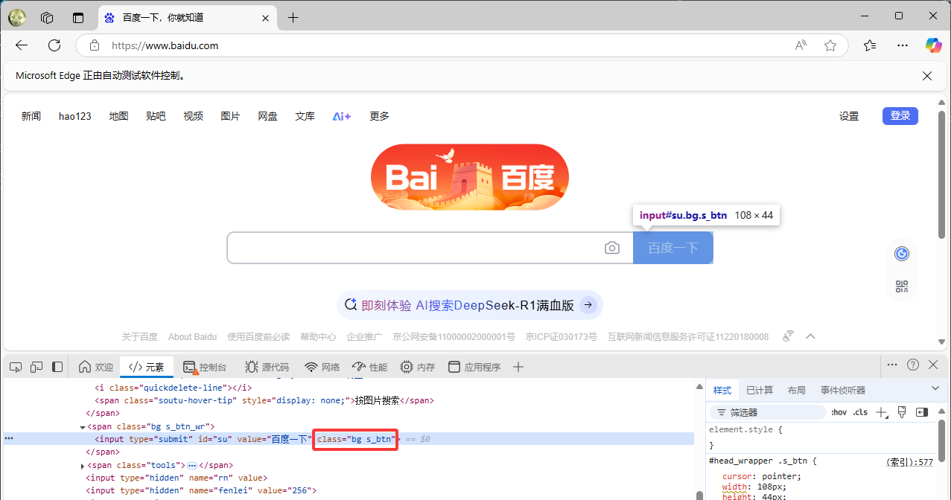Click the cursor: pointer style declaration

[761, 476]
